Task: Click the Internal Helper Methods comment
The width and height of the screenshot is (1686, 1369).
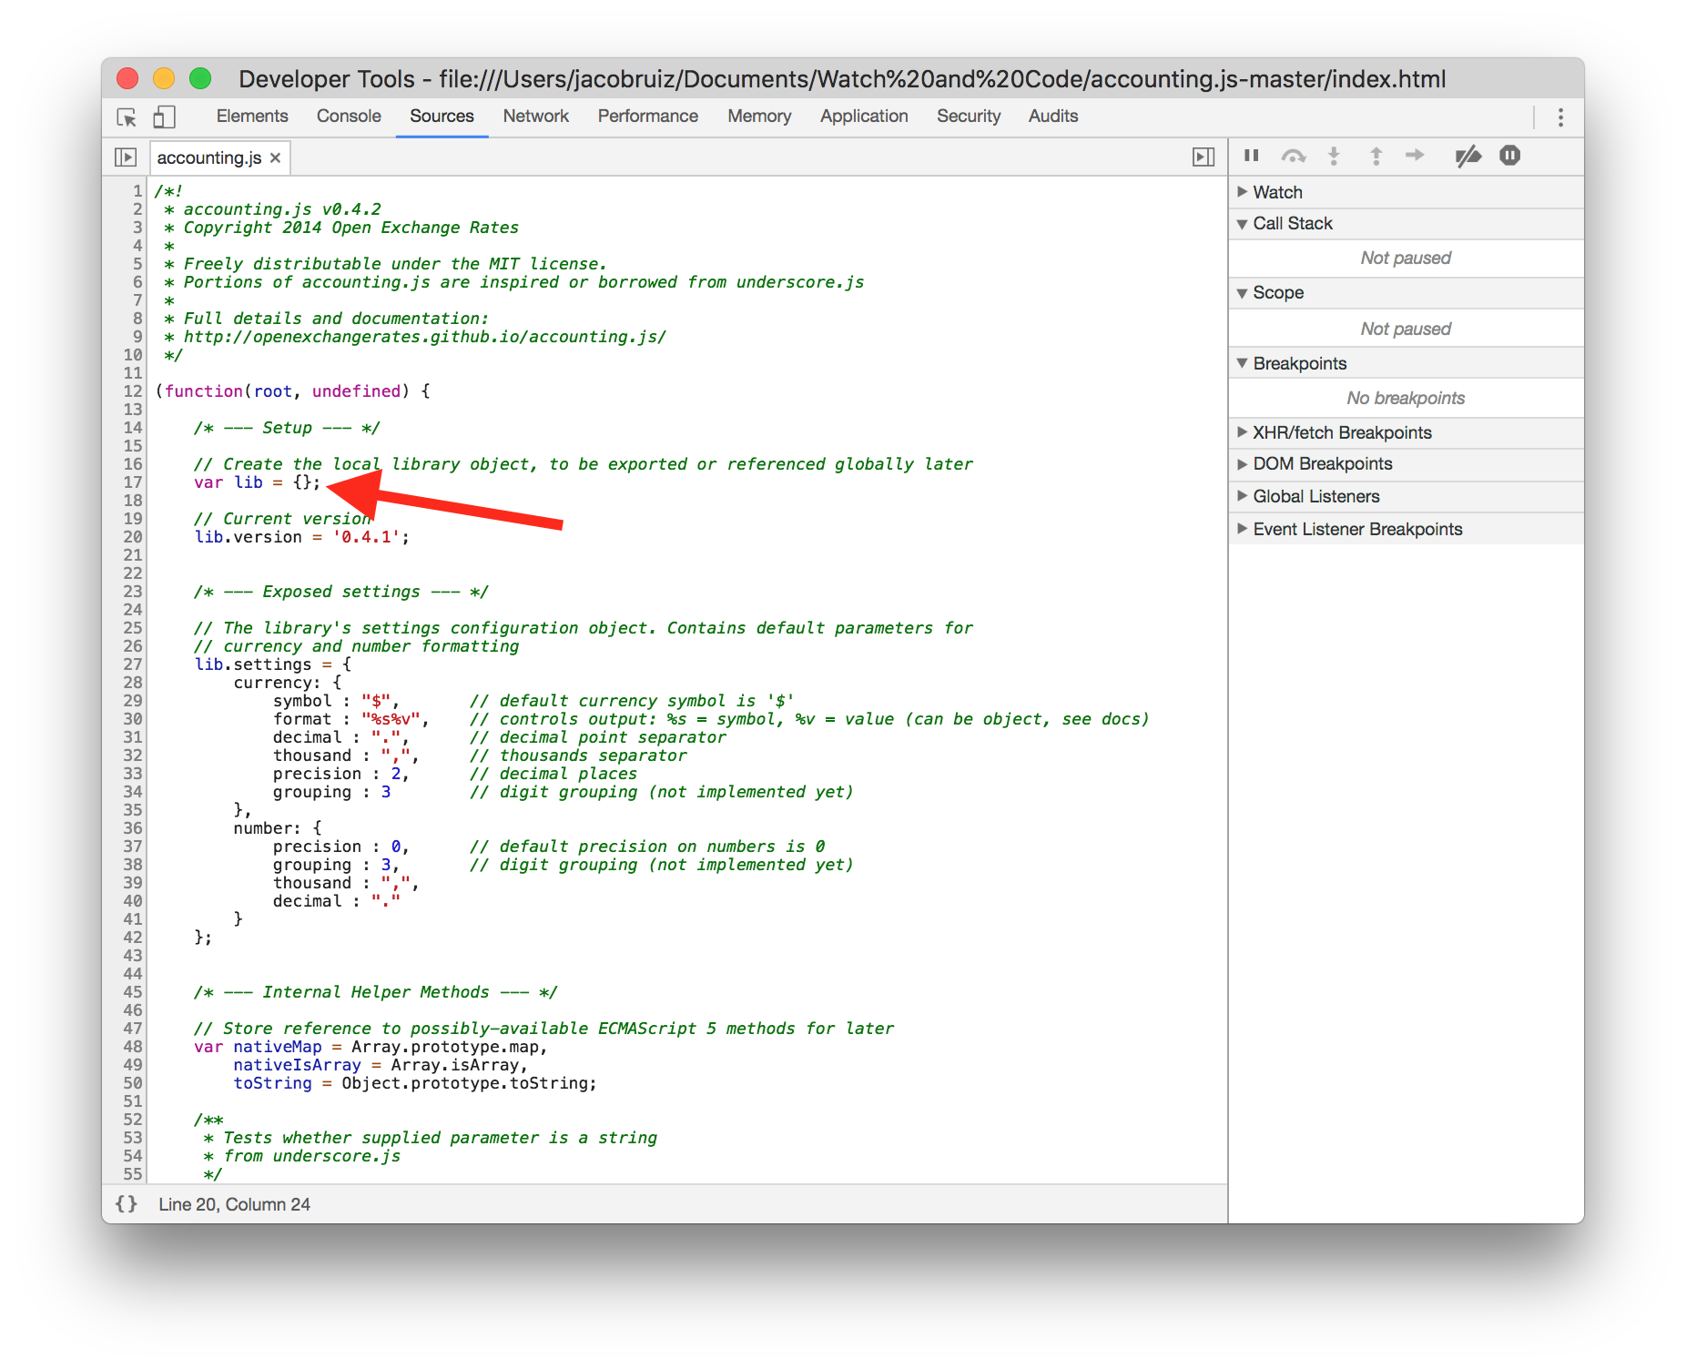Action: tap(375, 992)
